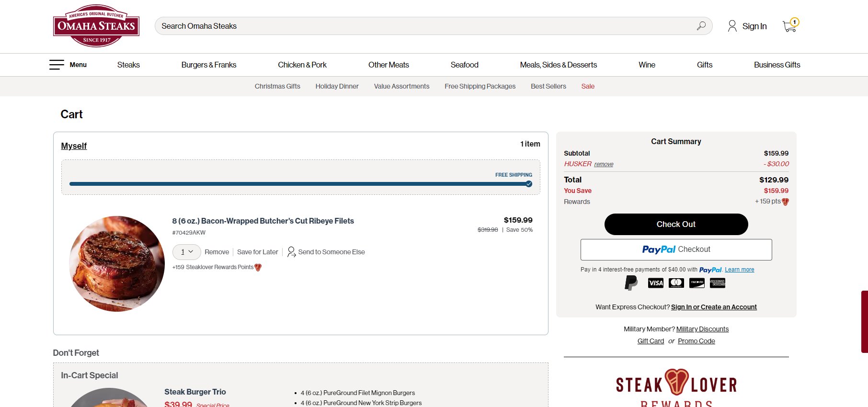Viewport: 868px width, 407px height.
Task: Click Sign In or Create an Account
Action: [x=714, y=307]
